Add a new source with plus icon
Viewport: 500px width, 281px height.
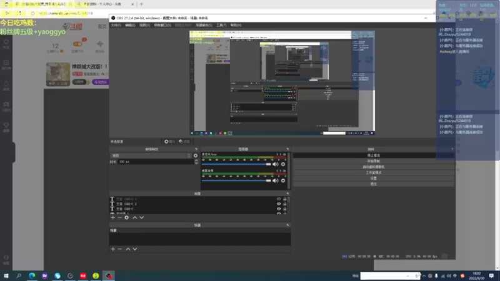point(113,217)
